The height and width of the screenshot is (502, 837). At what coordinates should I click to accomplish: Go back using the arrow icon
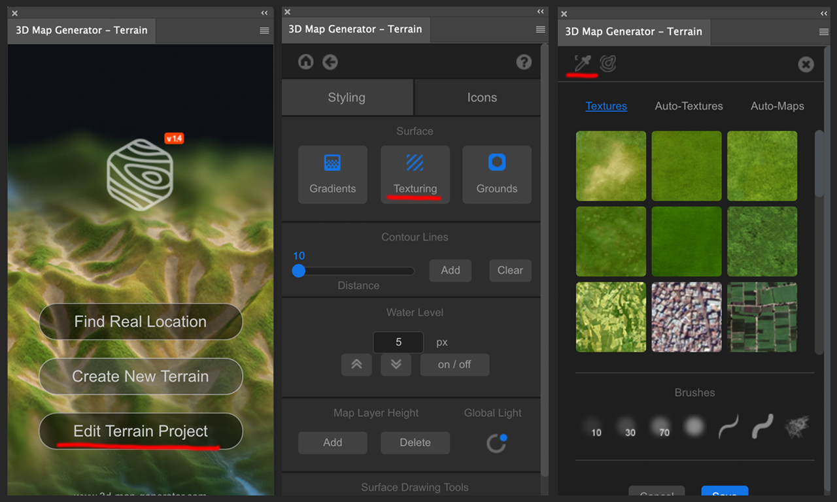tap(330, 62)
